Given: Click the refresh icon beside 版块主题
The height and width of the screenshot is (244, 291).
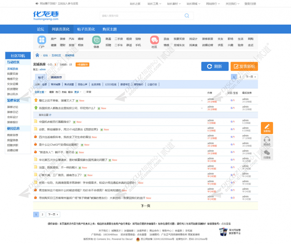Looking at the screenshot, I should point(50,115).
